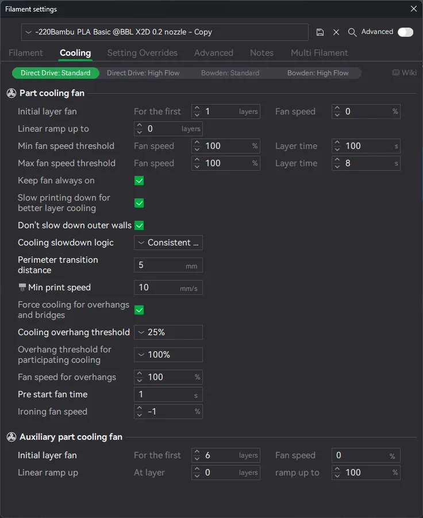Adjust Ironing fan speed stepper
This screenshot has width=423, height=518.
[x=139, y=412]
